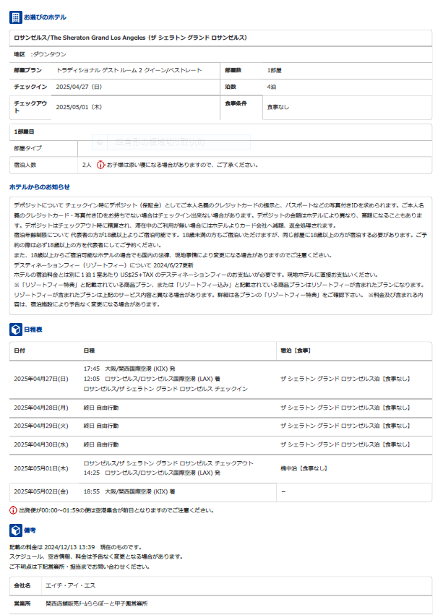This screenshot has height=615, width=443.
Task: Click the 泊数 label
Action: click(x=231, y=87)
